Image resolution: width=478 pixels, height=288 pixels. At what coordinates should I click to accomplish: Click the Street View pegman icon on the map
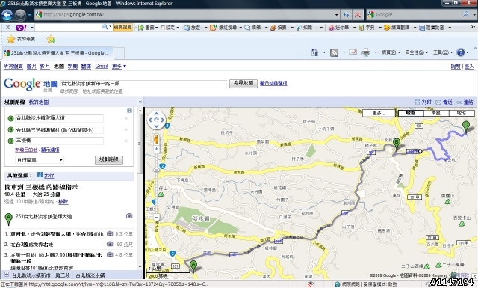coord(156,139)
